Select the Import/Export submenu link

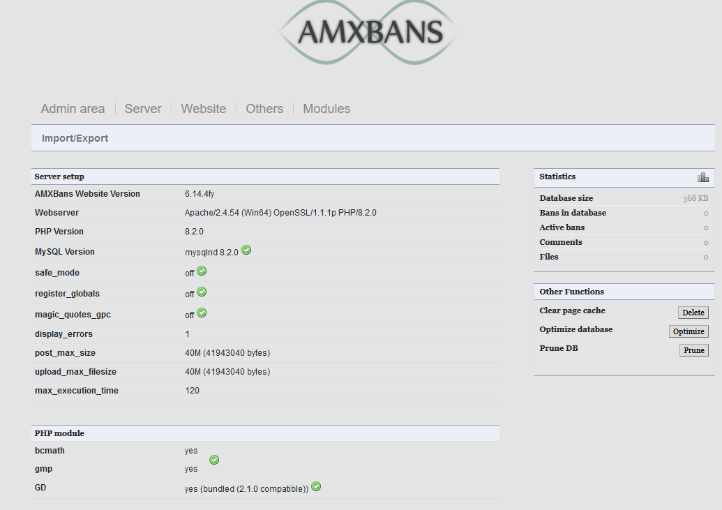tap(75, 138)
